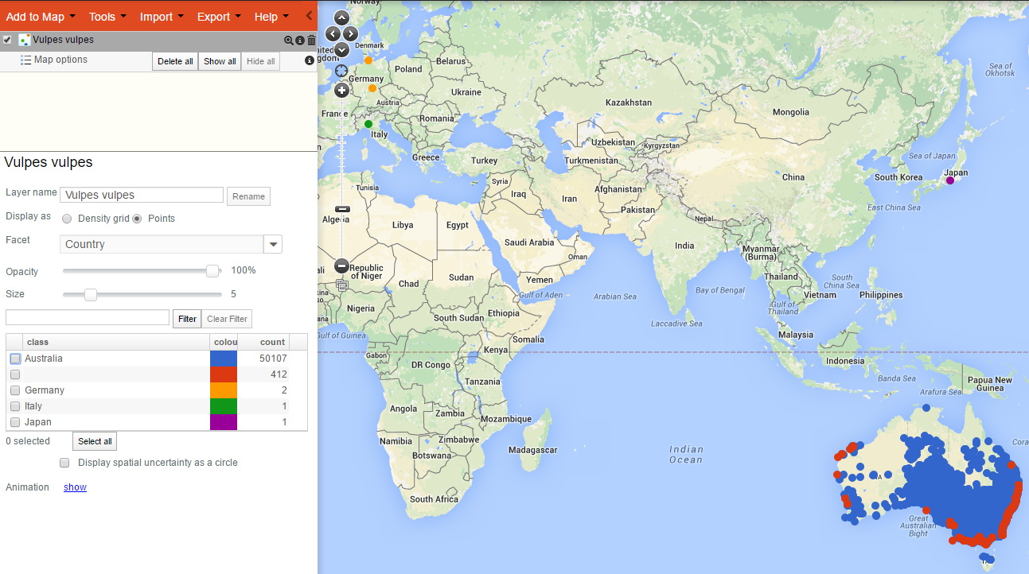This screenshot has height=574, width=1029.
Task: Pan the map north with the up arrow
Action: pyautogui.click(x=341, y=17)
